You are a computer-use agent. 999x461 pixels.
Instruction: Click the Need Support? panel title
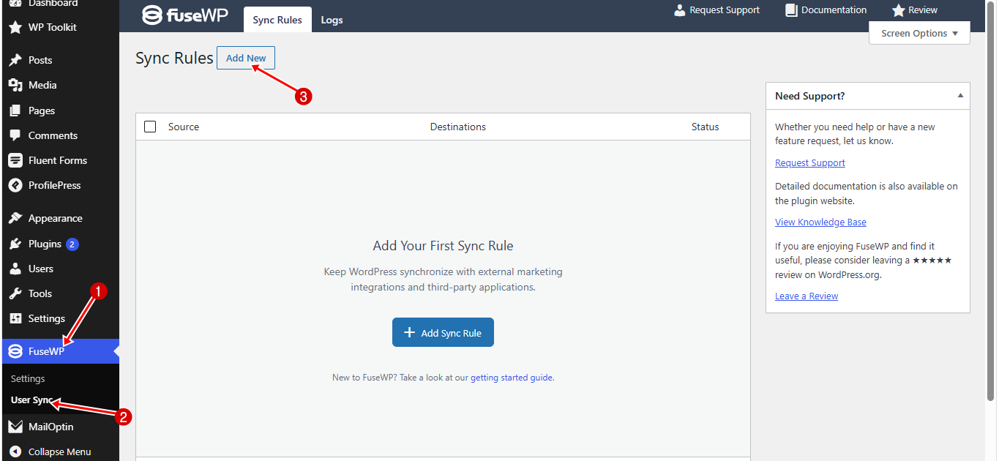[810, 96]
